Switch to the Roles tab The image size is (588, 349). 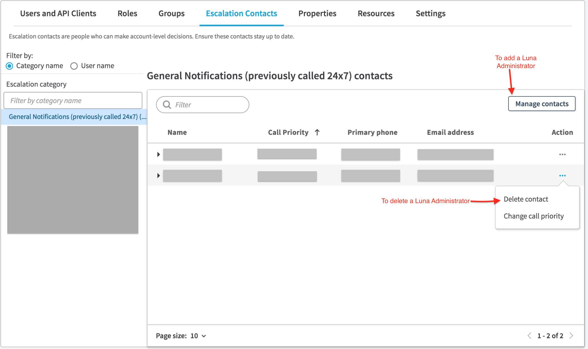click(127, 13)
